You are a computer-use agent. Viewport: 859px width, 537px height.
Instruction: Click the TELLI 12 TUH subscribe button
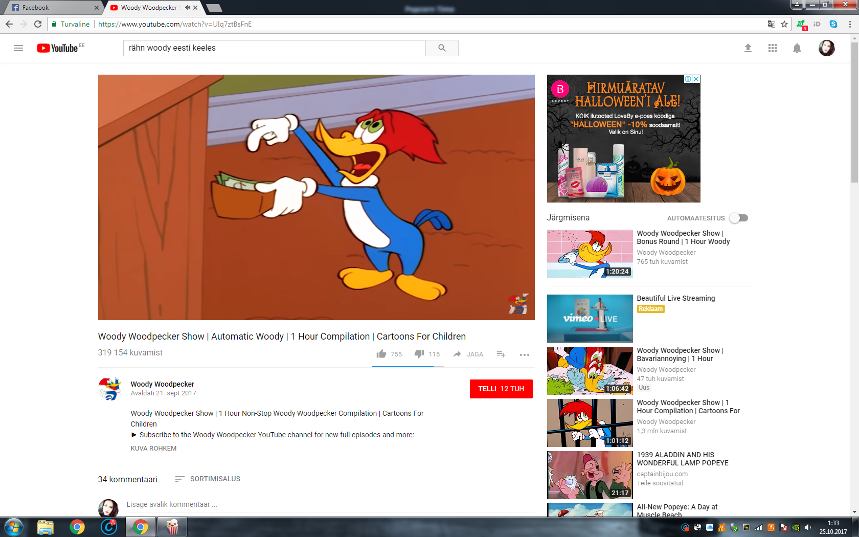(501, 389)
